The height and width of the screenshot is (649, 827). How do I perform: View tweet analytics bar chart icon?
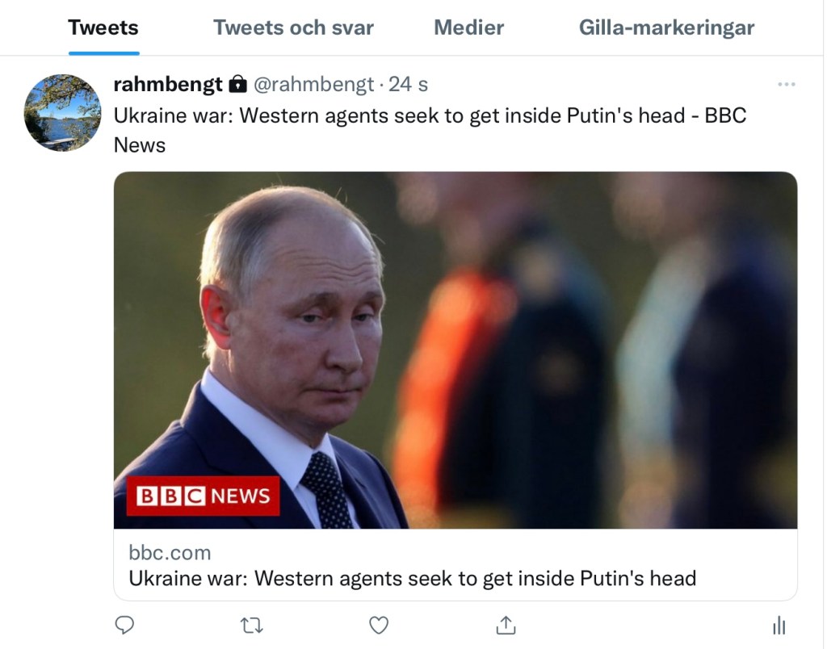[779, 625]
